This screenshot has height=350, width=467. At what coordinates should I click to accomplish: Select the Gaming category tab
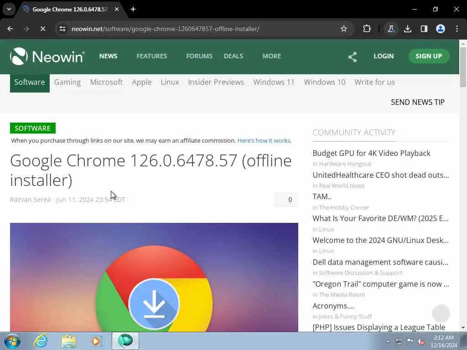pos(67,82)
